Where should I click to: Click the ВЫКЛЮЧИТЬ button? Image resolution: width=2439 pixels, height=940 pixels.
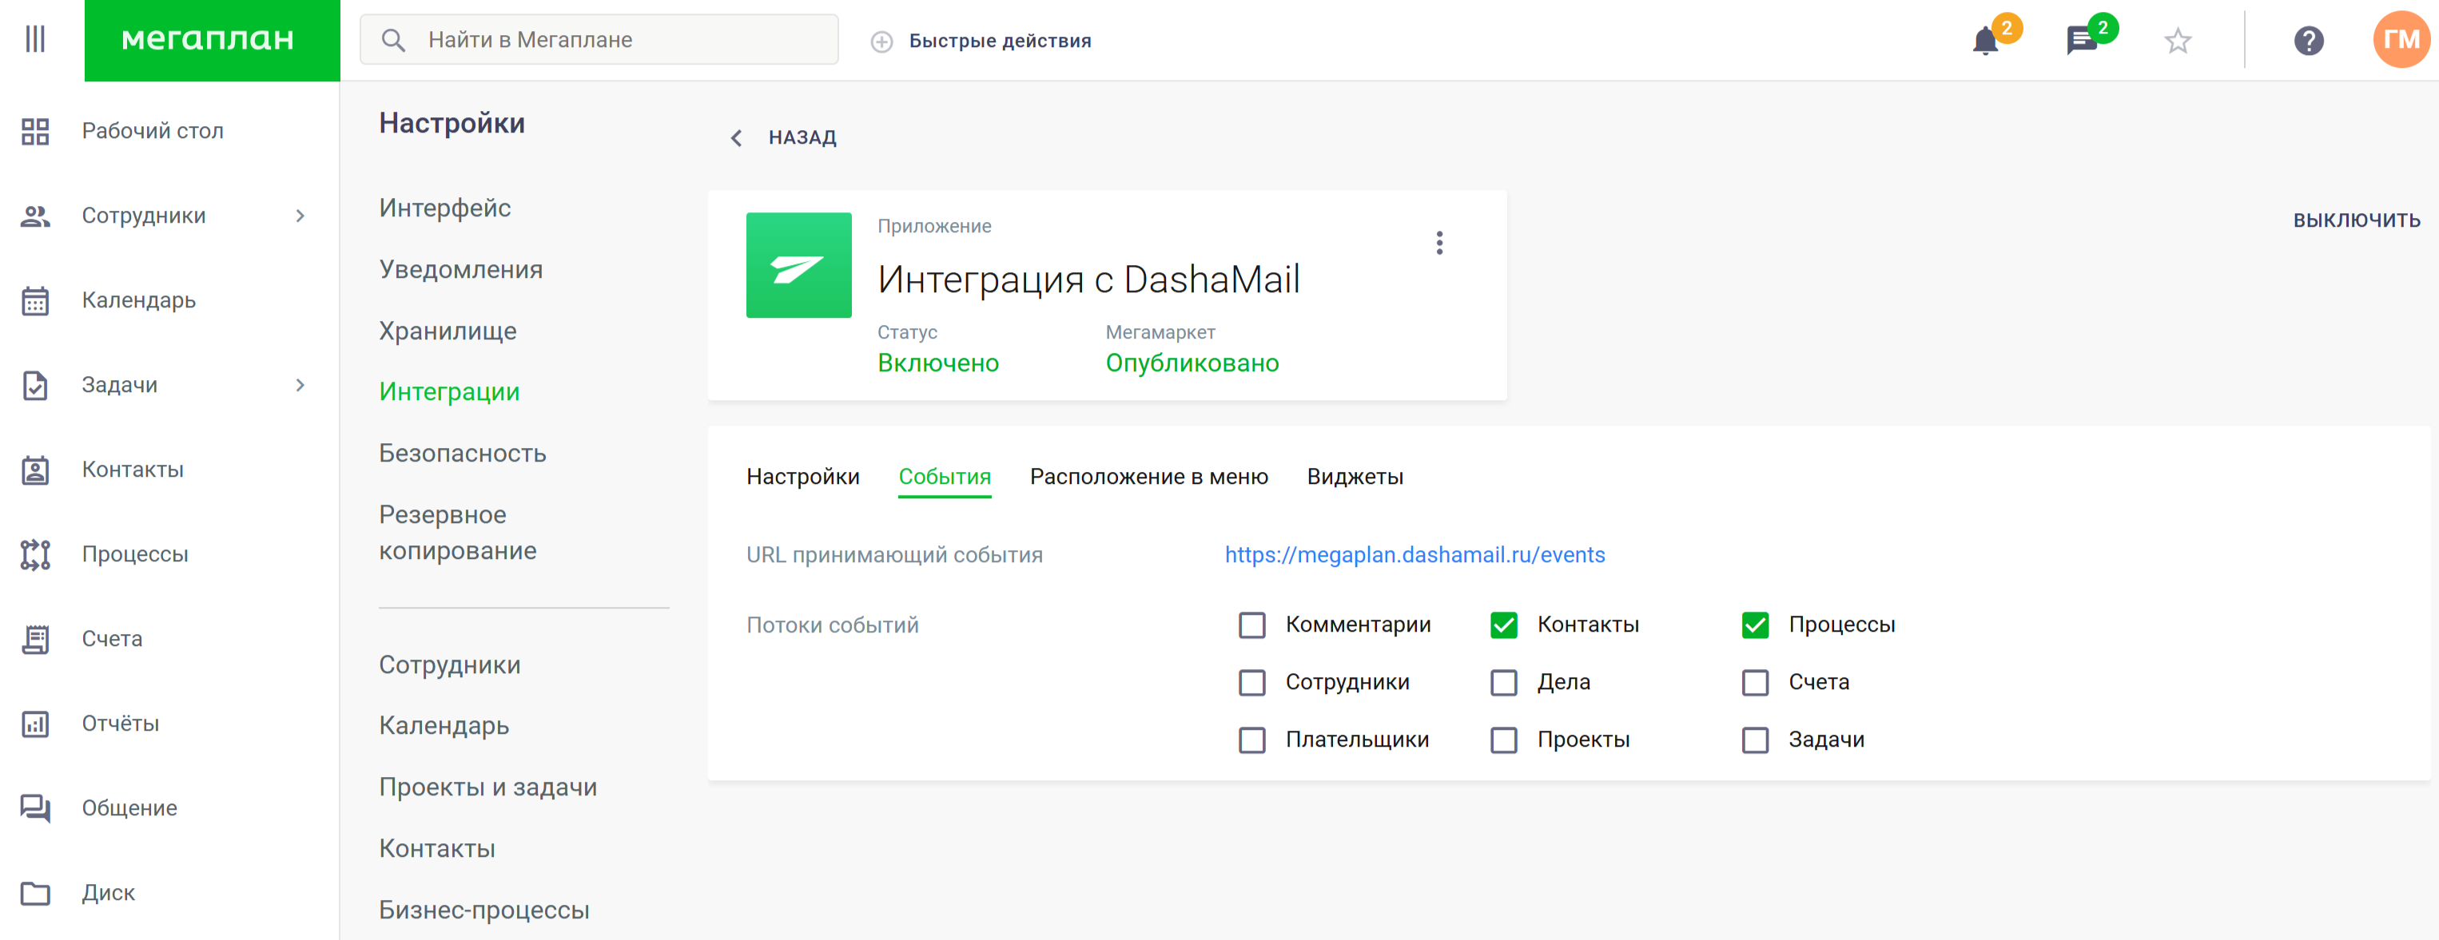pyautogui.click(x=2356, y=220)
